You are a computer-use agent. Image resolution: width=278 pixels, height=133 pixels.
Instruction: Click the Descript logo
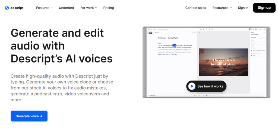click(14, 8)
